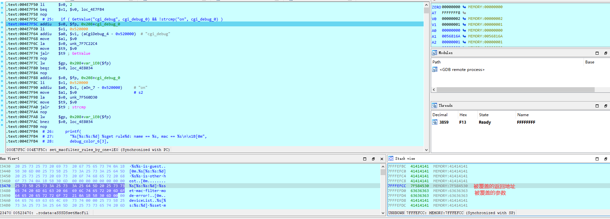The width and height of the screenshot is (610, 219).
Task: Click the Threads panel icon
Action: [434, 105]
